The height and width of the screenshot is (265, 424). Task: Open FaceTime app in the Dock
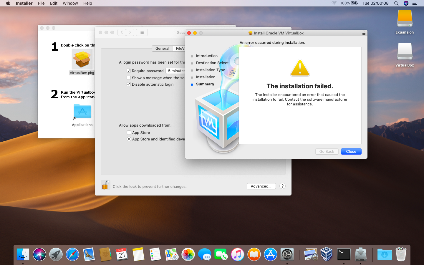[x=221, y=254]
